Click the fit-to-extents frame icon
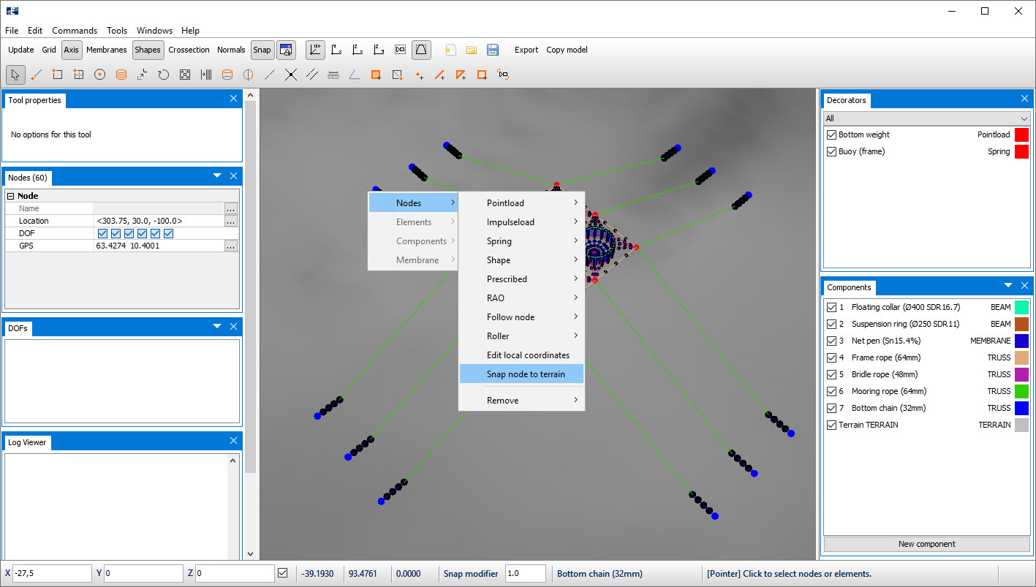This screenshot has height=587, width=1036. tap(185, 75)
